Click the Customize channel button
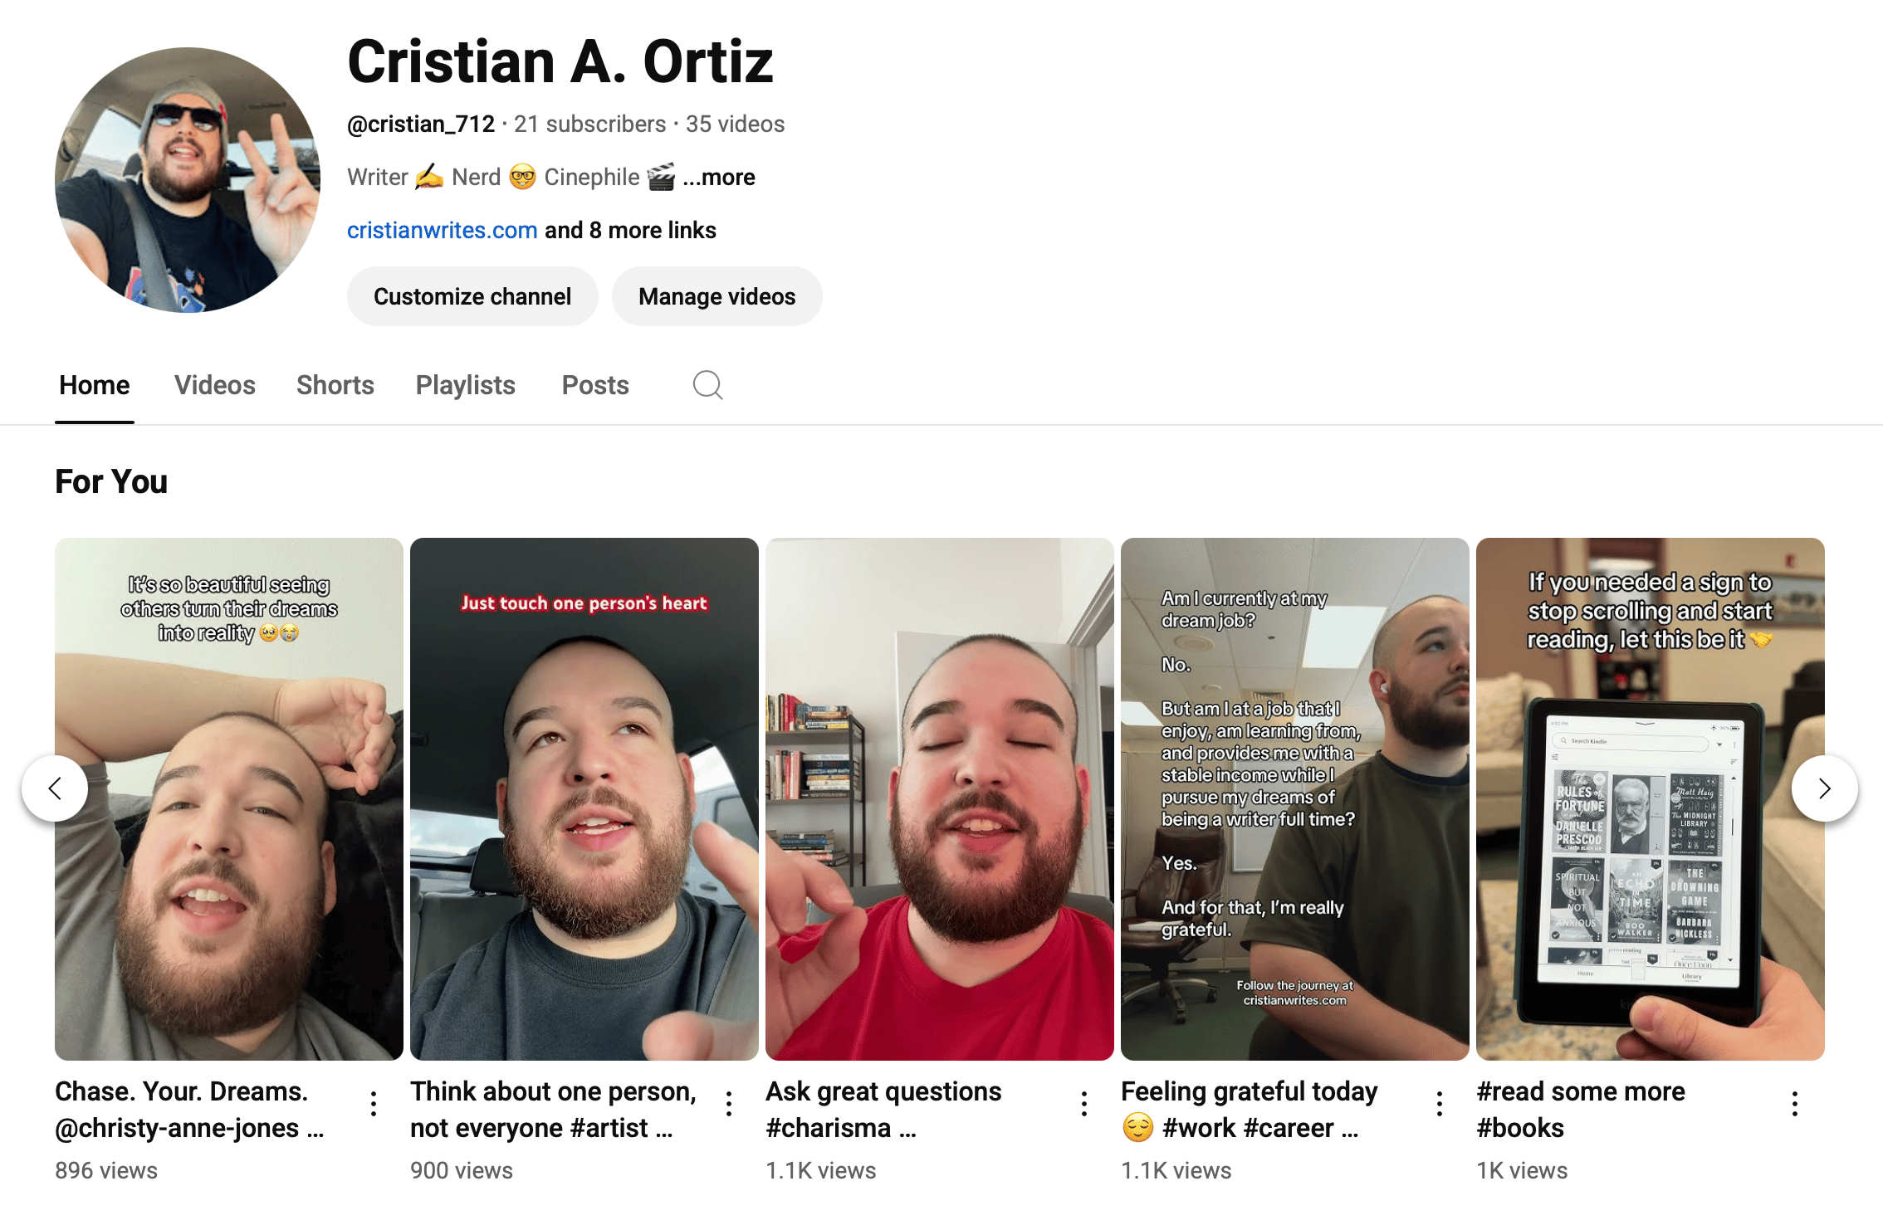This screenshot has height=1225, width=1883. pos(472,296)
